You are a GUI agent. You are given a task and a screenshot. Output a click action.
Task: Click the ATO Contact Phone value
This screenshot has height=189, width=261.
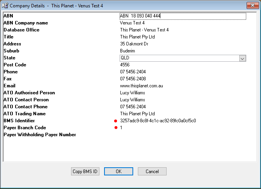[x=133, y=107]
